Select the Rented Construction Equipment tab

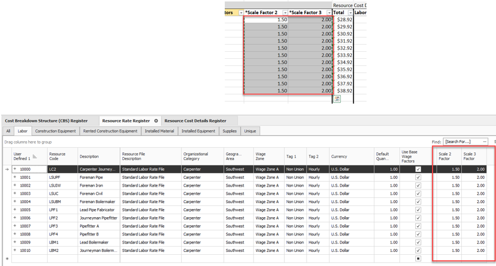[x=110, y=131]
